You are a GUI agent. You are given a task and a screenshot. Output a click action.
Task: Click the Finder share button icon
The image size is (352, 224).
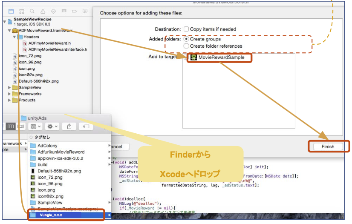coord(69,126)
